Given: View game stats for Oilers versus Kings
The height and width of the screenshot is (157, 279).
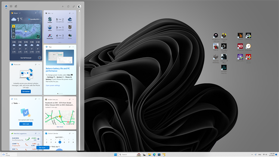Looking at the screenshot, I should tap(60, 30).
